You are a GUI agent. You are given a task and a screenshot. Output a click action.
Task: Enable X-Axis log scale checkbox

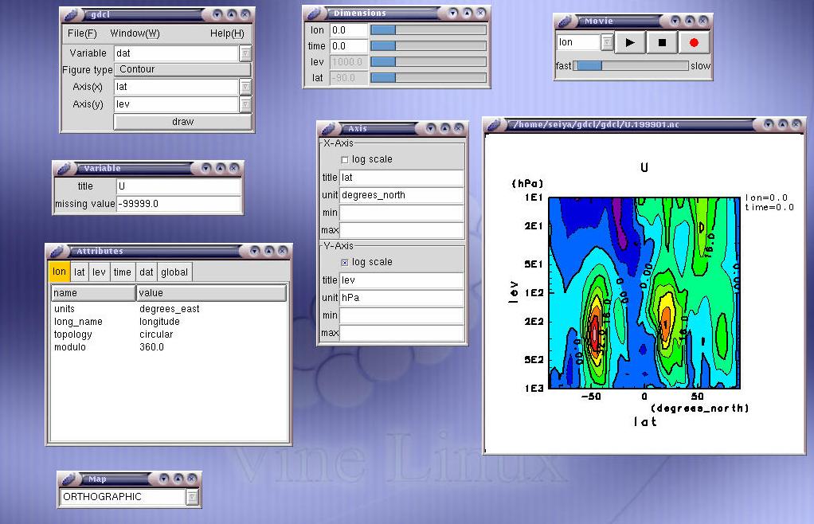point(345,160)
